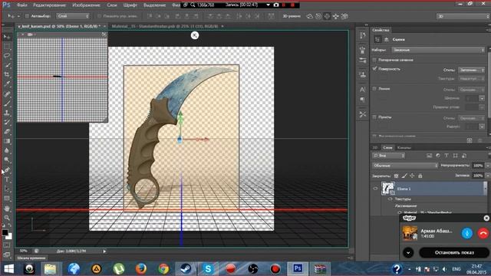This screenshot has height=276, width=491.
Task: Toggle show transform controls checkbox
Action: 99,16
